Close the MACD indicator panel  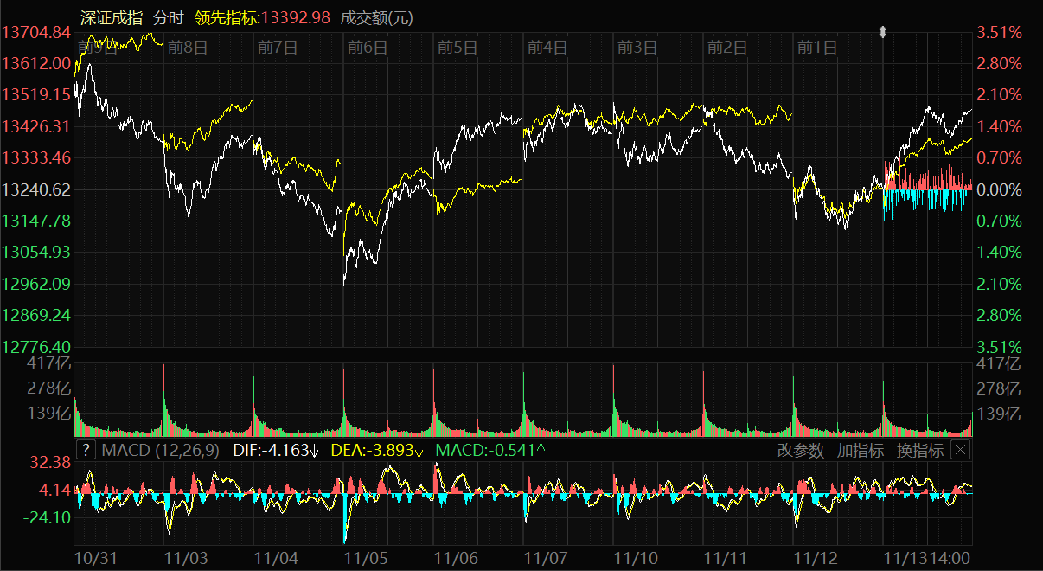960,450
